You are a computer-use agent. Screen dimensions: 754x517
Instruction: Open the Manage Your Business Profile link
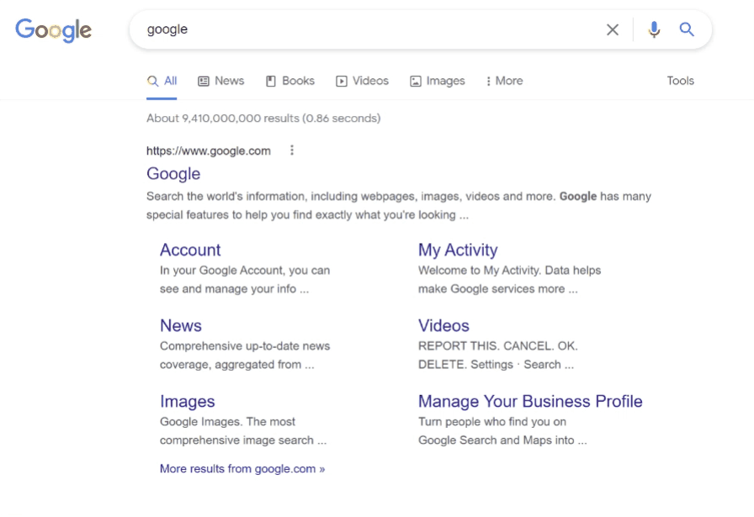[x=530, y=401]
